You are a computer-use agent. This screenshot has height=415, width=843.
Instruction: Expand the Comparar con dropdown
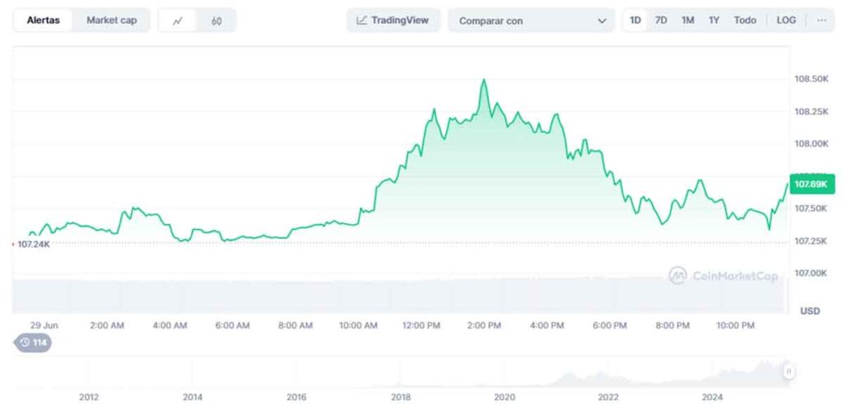point(531,21)
